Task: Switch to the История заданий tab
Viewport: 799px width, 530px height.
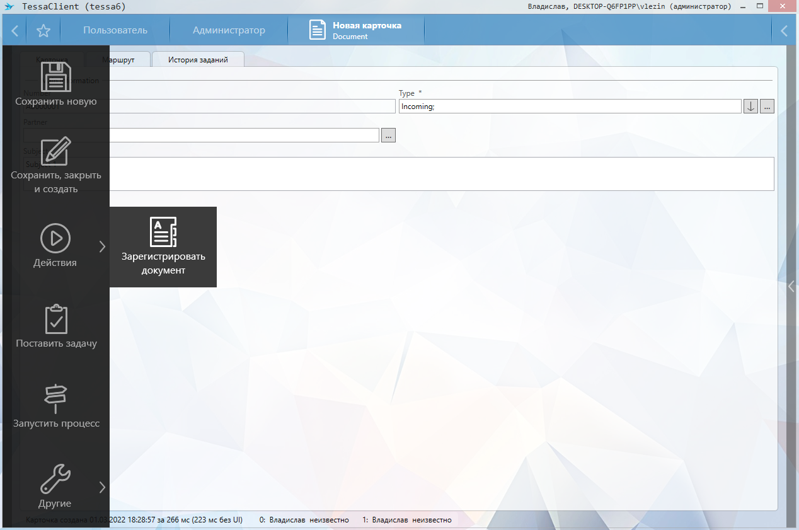Action: [198, 60]
